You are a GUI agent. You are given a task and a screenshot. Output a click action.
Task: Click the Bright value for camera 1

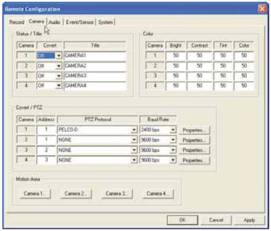176,56
